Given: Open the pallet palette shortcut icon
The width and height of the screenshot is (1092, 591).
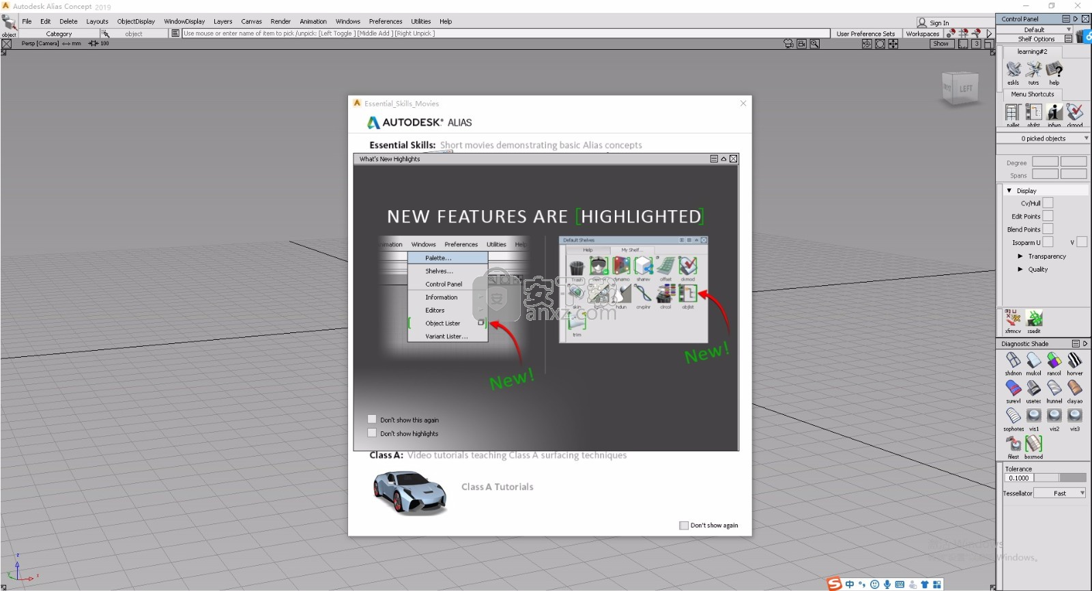Looking at the screenshot, I should tap(1013, 112).
